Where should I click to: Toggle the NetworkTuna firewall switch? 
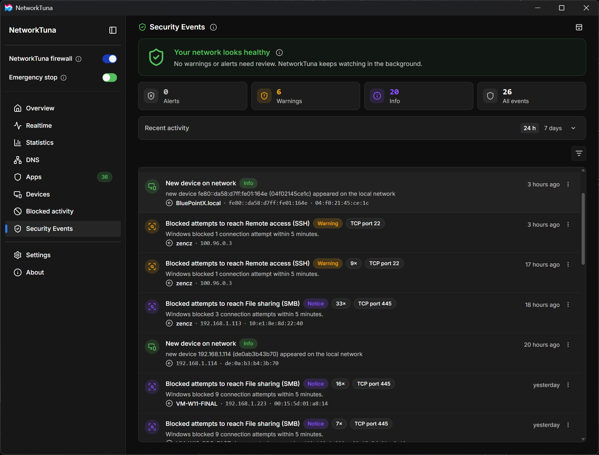(x=110, y=59)
